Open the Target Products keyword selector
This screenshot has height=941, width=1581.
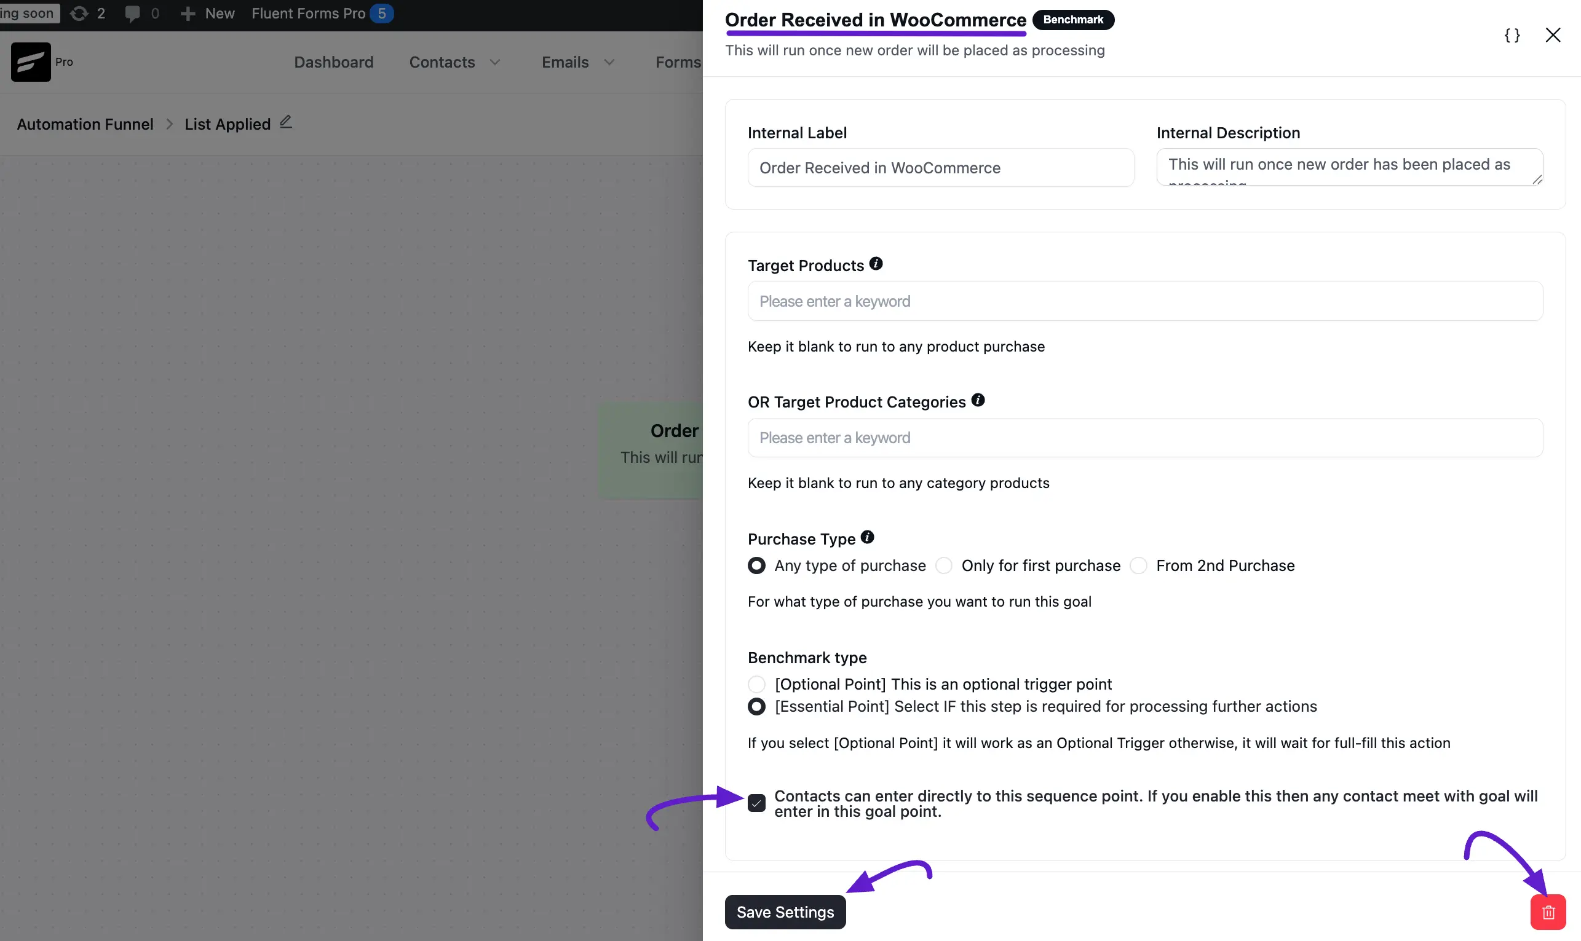point(1145,301)
